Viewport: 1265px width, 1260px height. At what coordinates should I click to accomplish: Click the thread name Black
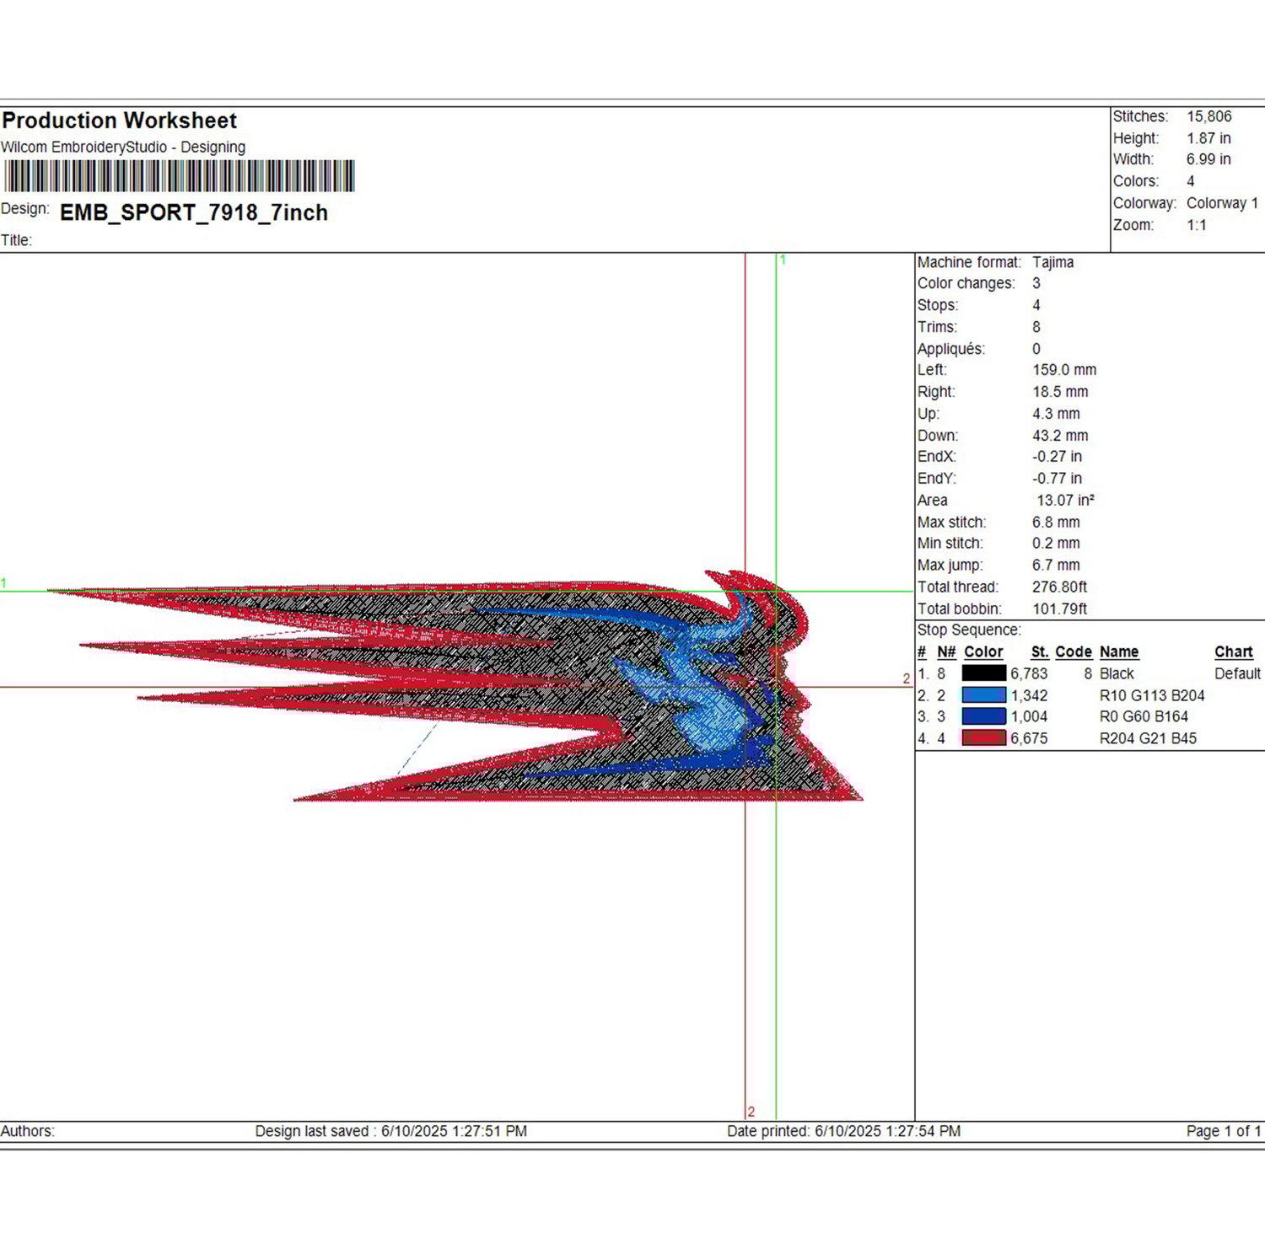pos(1117,673)
